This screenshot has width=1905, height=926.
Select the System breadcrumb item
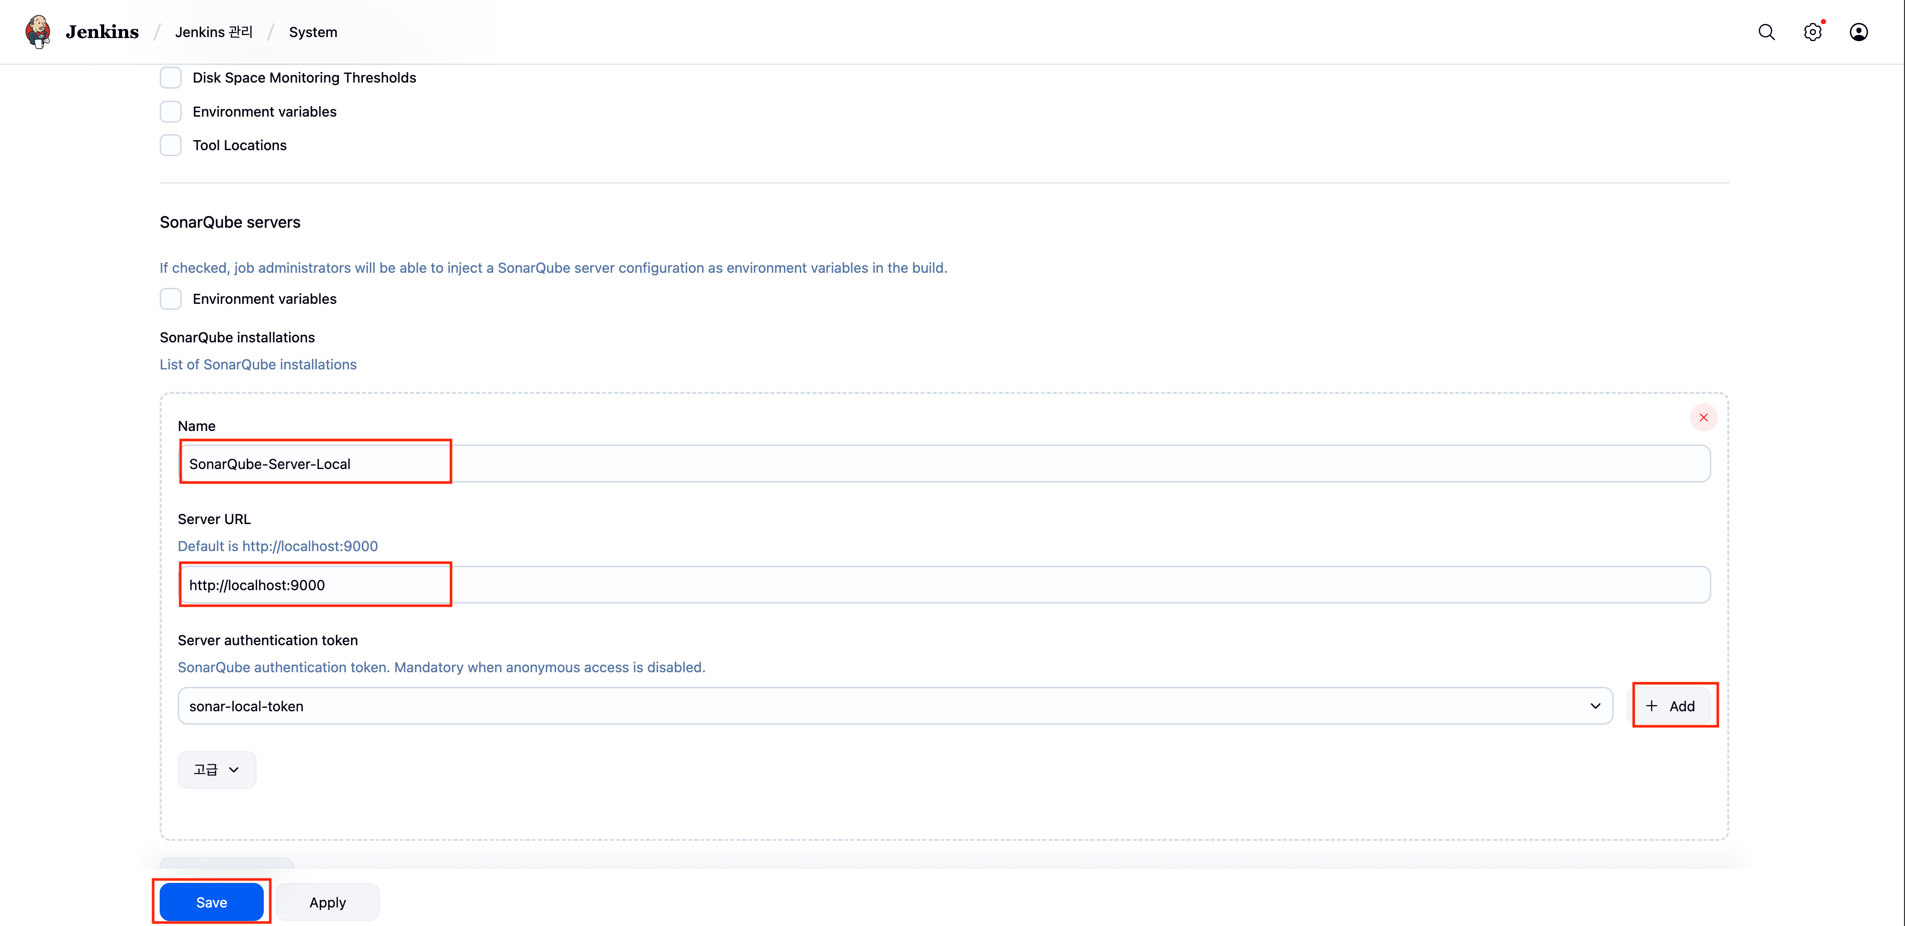click(313, 32)
